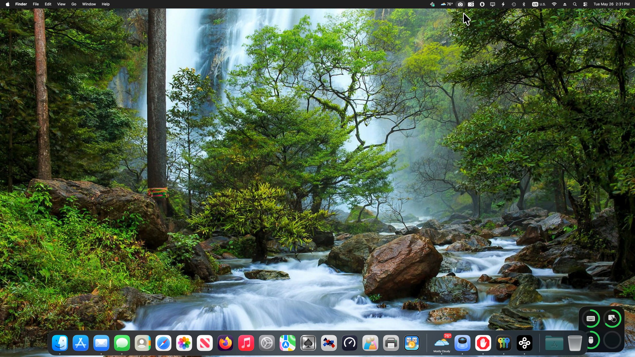Open the Help menu

105,4
